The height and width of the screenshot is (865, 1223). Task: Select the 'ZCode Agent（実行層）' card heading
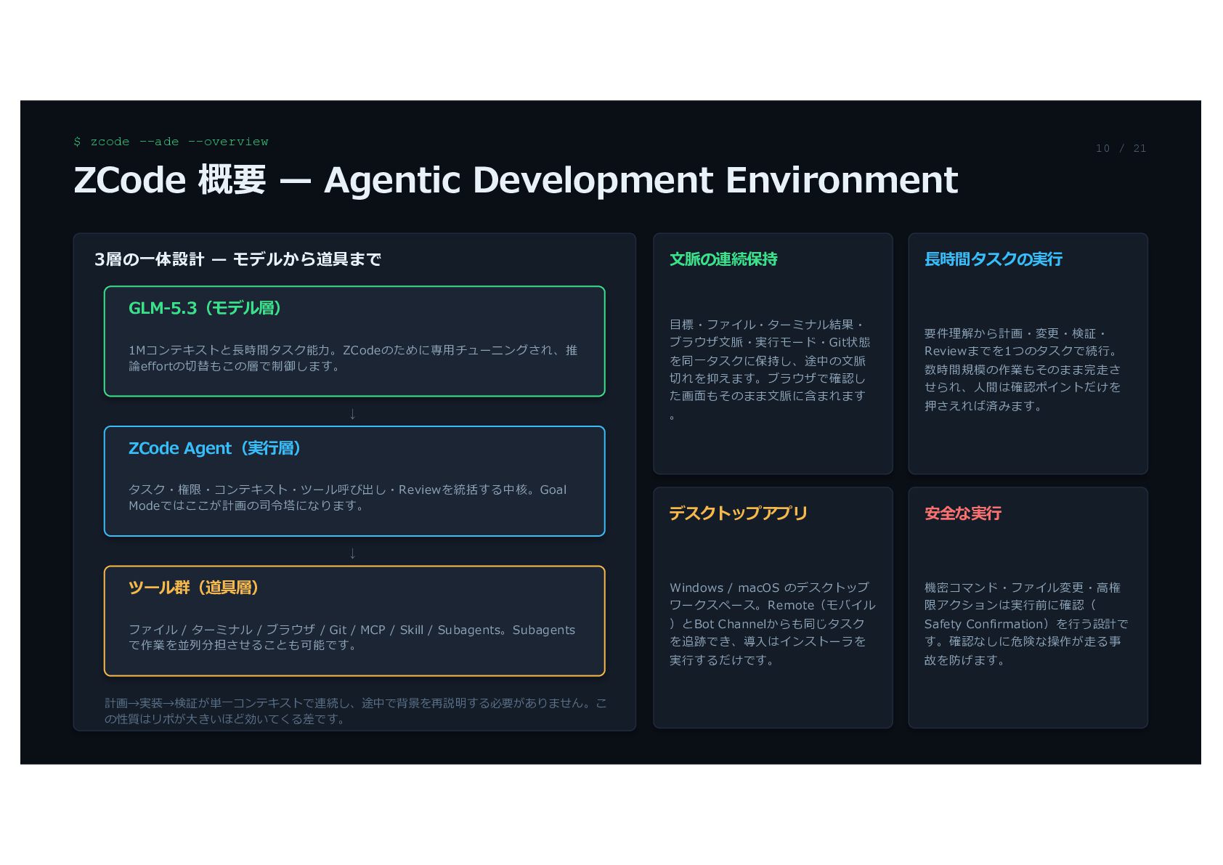pyautogui.click(x=214, y=448)
